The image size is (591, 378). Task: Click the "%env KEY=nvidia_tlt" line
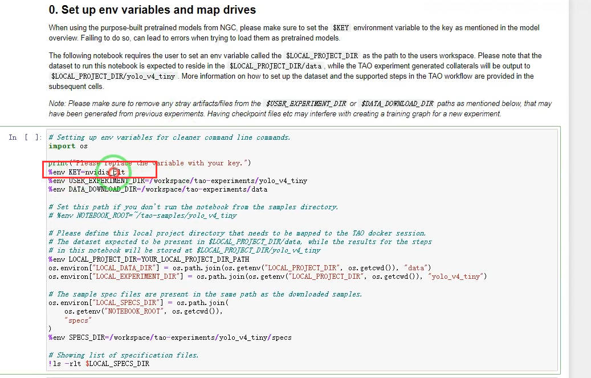pos(87,172)
